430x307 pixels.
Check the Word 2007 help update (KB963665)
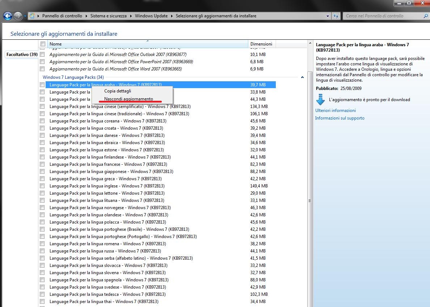[x=42, y=69]
